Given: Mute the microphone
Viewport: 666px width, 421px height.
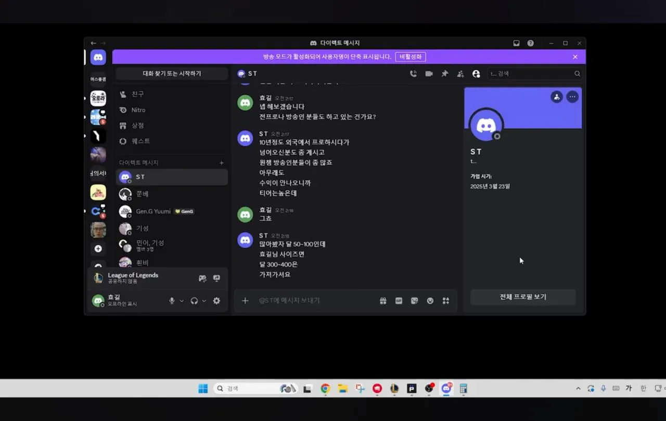Looking at the screenshot, I should pyautogui.click(x=172, y=300).
